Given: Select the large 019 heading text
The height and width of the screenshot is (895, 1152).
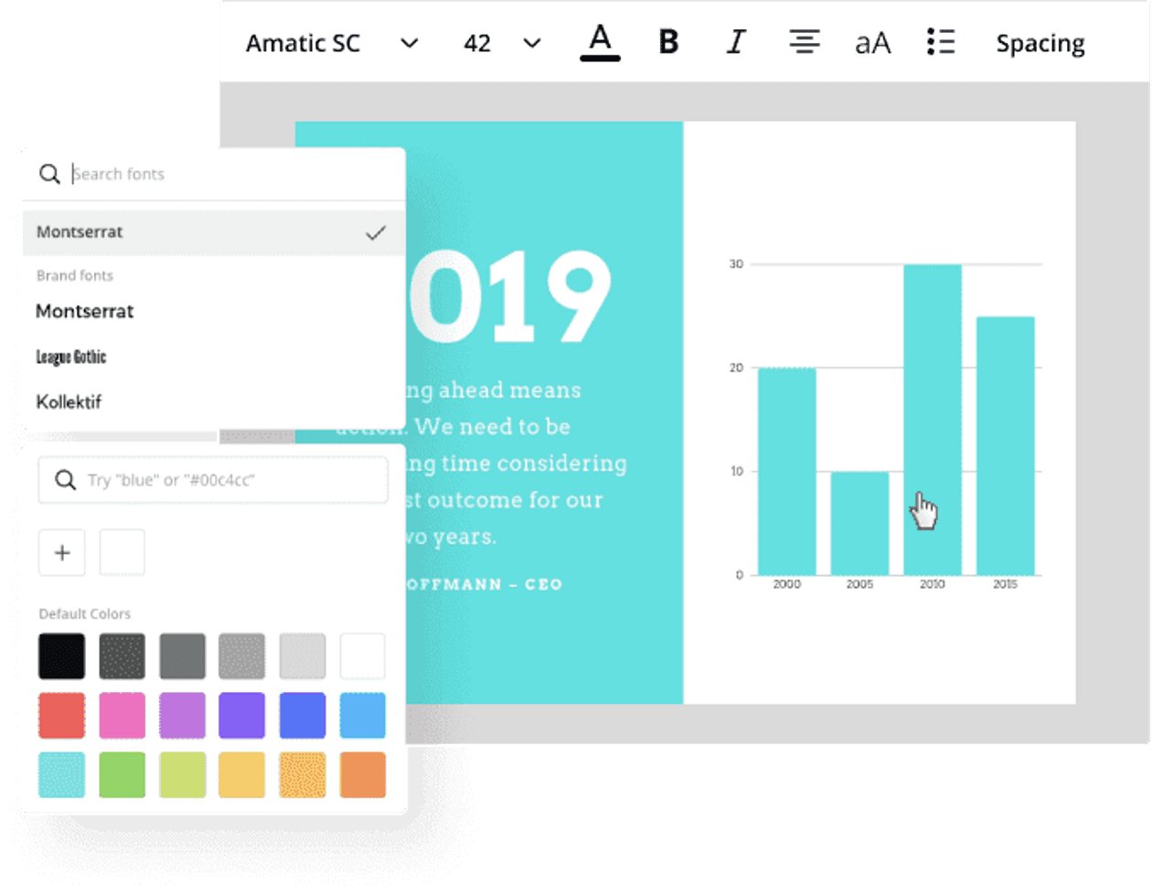Looking at the screenshot, I should 509,298.
